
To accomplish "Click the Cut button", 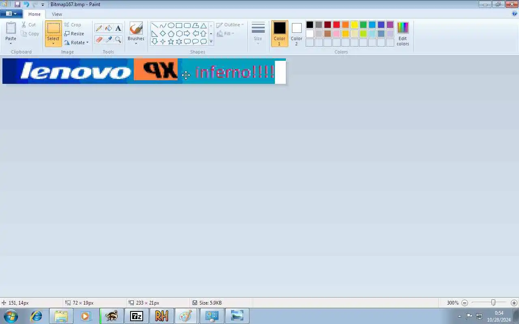I will 29,25.
